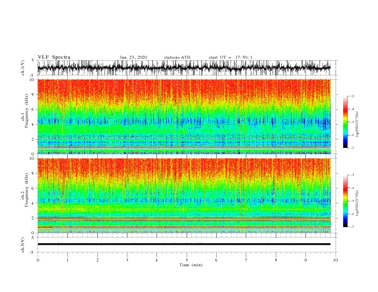378x292 pixels.
Task: Click the log(PSD) label of ch.1 colorbar
Action: click(x=357, y=125)
